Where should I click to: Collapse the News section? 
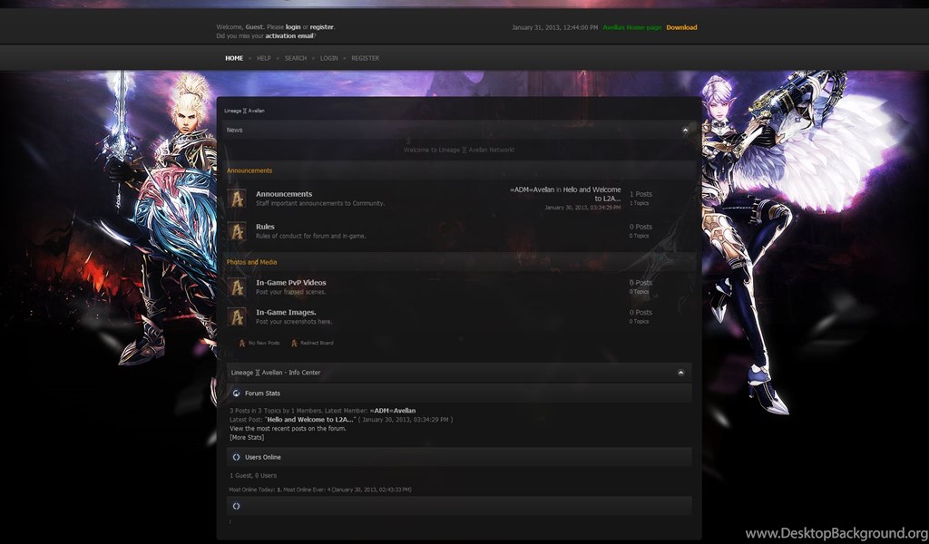pos(686,130)
